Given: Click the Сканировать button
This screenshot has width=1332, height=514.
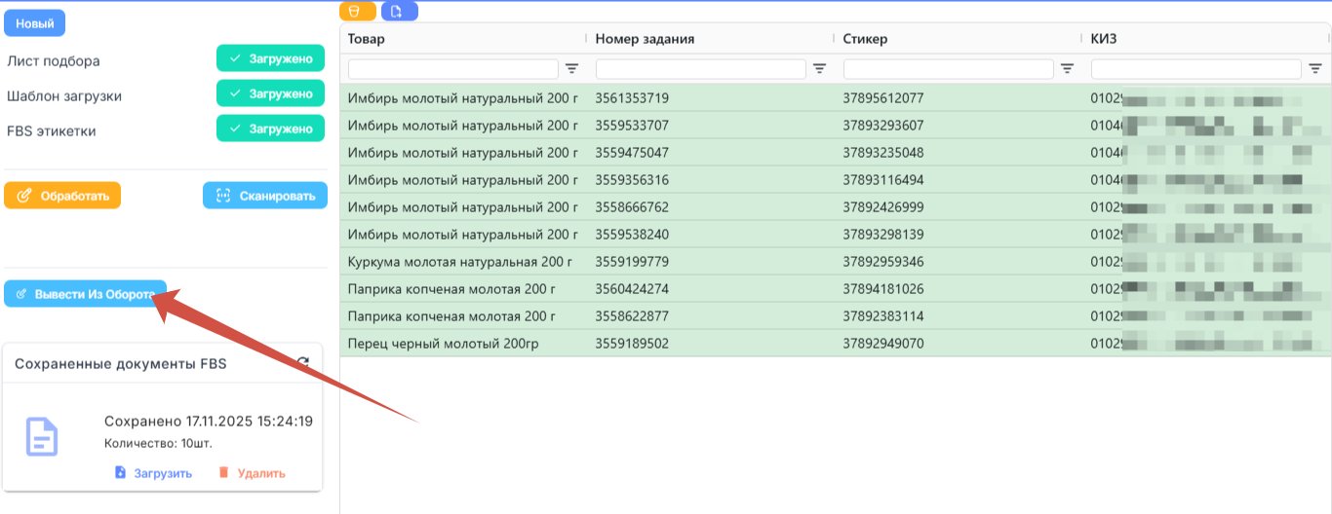Looking at the screenshot, I should coord(265,196).
